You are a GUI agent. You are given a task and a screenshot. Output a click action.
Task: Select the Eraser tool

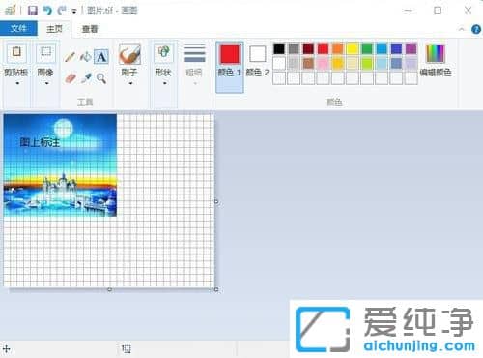coord(70,78)
